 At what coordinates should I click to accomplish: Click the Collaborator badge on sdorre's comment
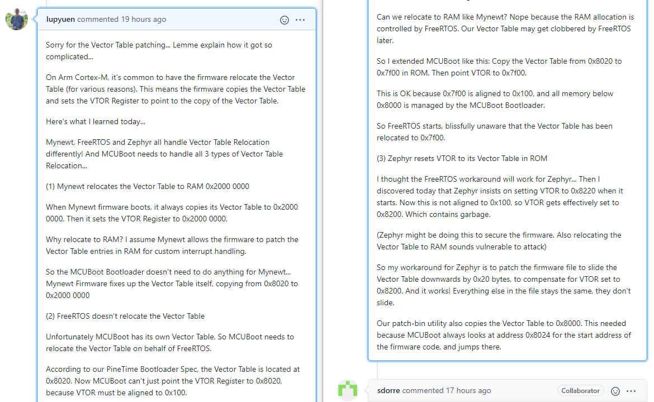580,390
